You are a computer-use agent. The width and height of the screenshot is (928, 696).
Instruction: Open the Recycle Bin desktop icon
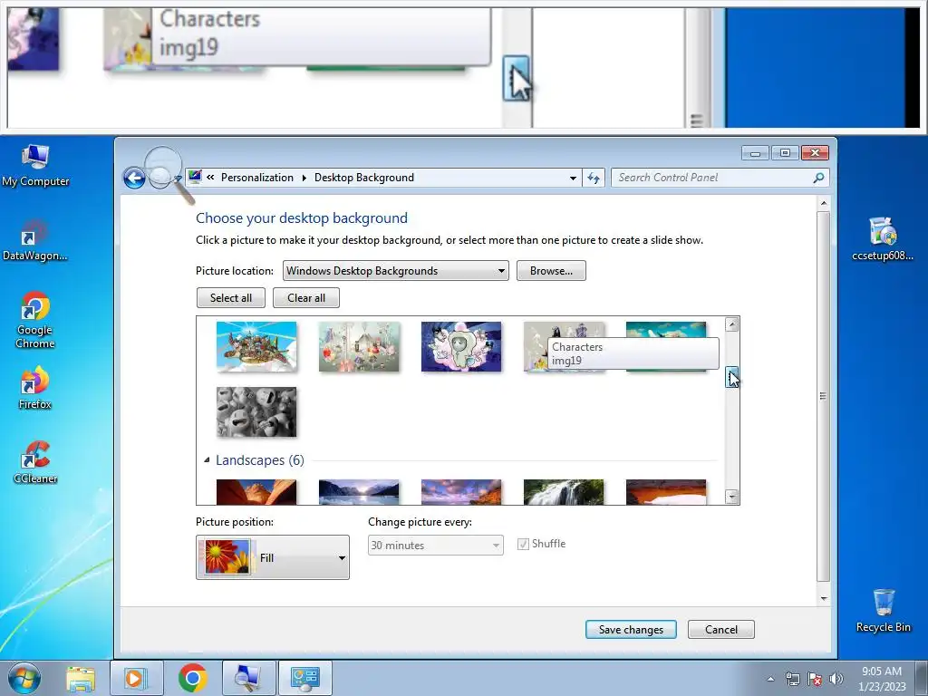coord(883,611)
